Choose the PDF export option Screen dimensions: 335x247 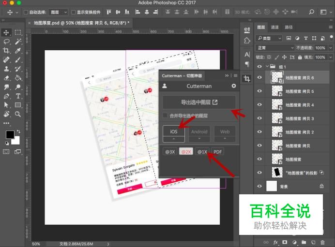217,152
